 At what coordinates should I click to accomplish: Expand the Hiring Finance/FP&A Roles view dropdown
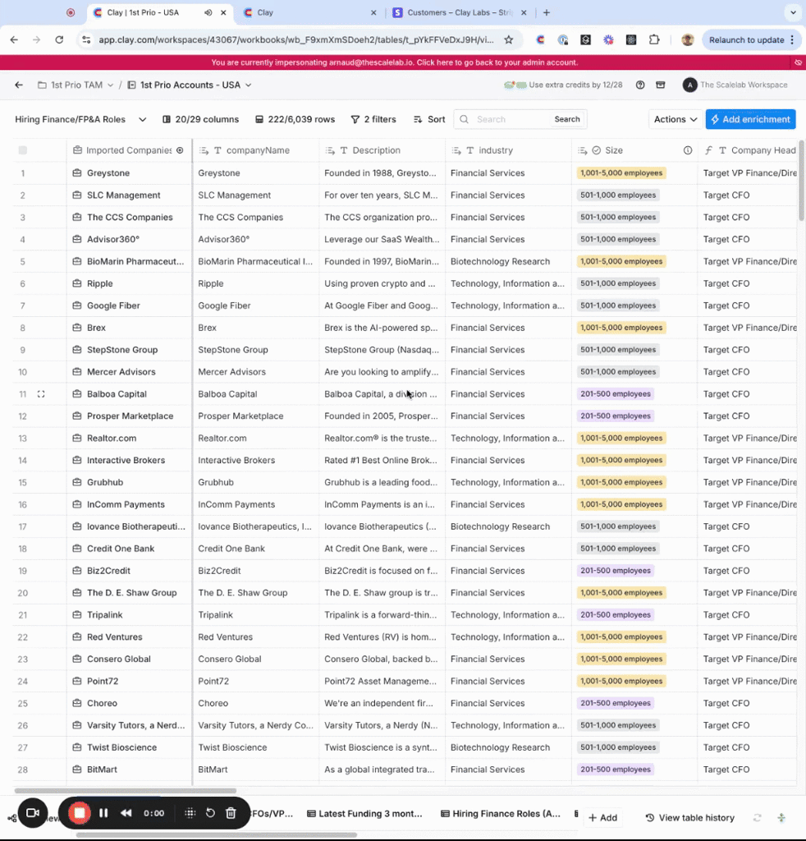[142, 119]
